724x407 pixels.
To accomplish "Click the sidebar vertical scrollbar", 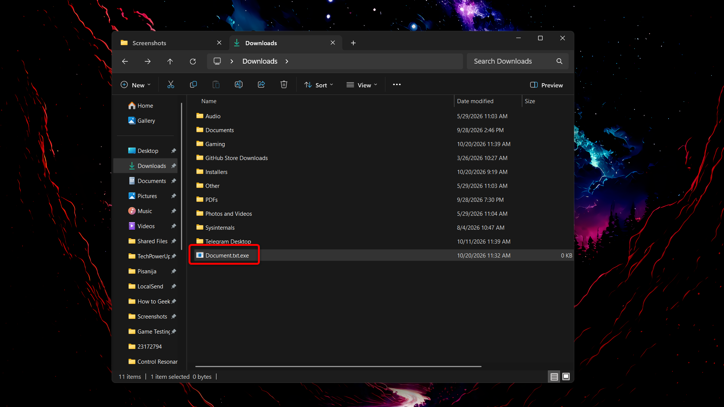I will [181, 177].
